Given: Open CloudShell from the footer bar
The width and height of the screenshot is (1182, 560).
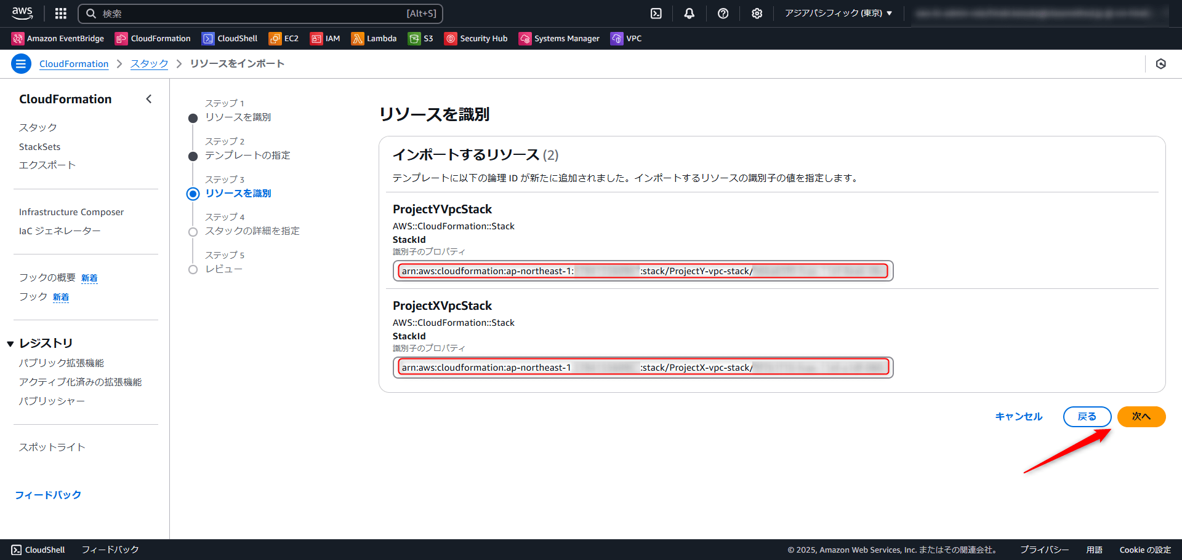Looking at the screenshot, I should pos(38,550).
